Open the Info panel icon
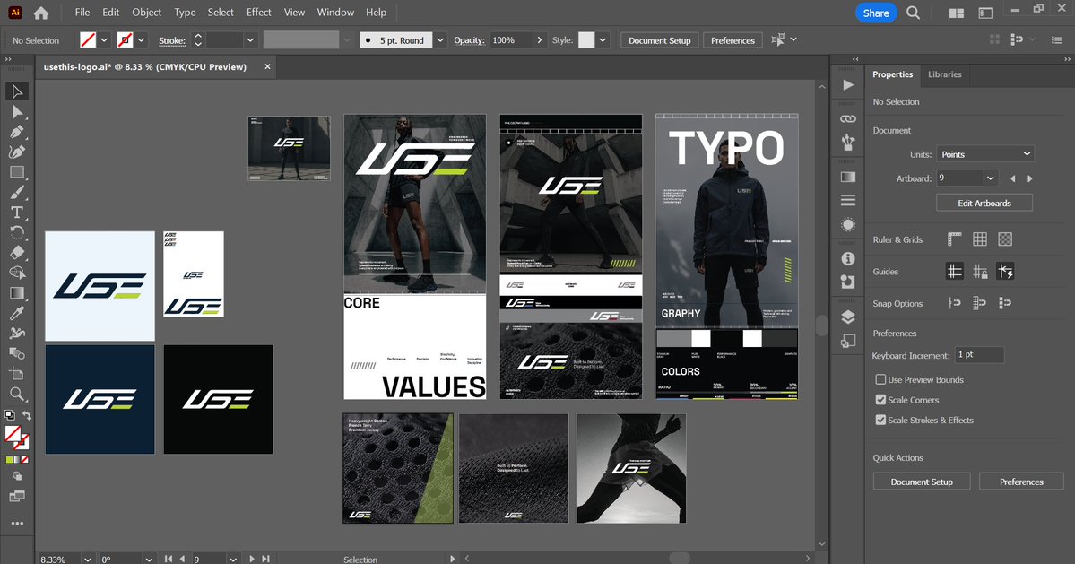The width and height of the screenshot is (1075, 564). 848,258
